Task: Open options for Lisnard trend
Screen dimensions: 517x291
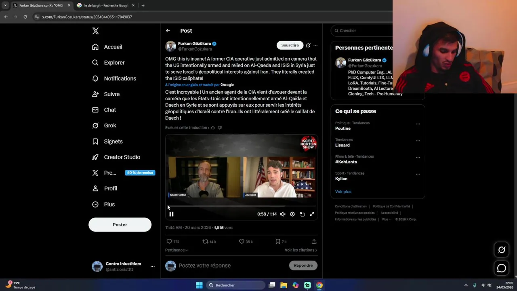Action: pyautogui.click(x=418, y=141)
